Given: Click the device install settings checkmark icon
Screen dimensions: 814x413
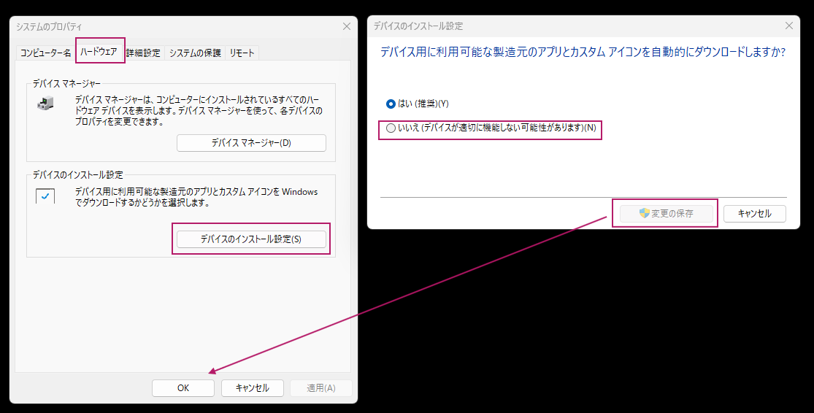Looking at the screenshot, I should [x=45, y=196].
